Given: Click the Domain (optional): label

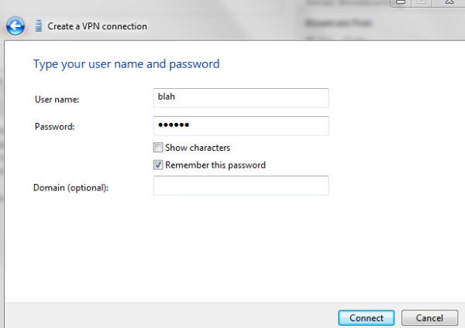Looking at the screenshot, I should click(x=71, y=188).
